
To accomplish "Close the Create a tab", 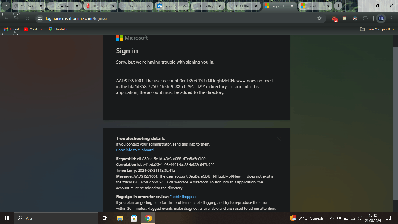I will 328,6.
